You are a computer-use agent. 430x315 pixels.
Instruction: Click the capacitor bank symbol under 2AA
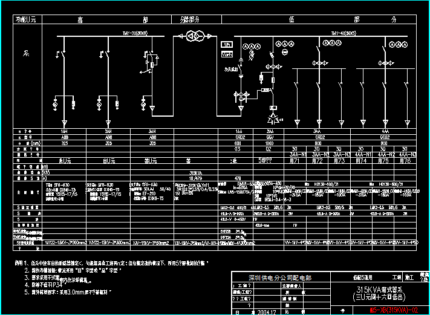273,119
